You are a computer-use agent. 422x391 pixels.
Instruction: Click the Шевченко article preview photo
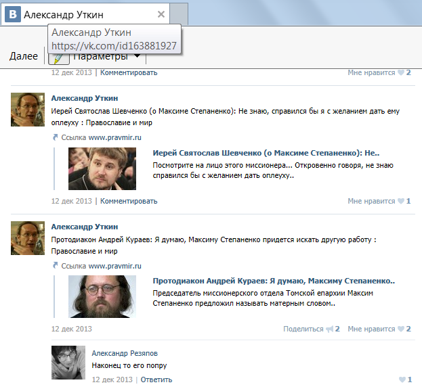pyautogui.click(x=102, y=168)
